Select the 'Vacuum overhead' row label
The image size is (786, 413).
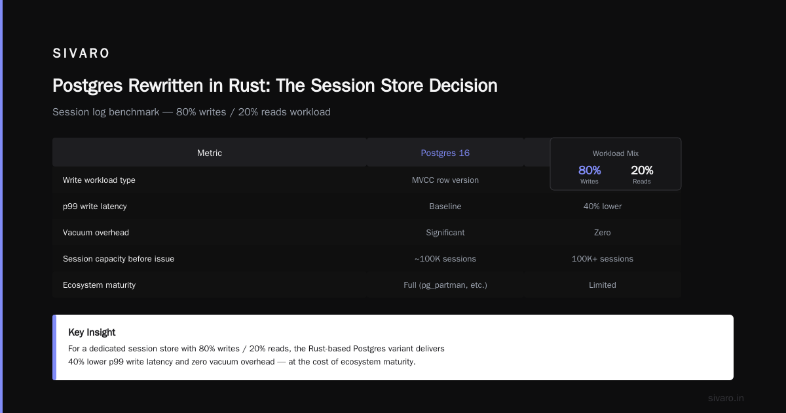point(96,232)
